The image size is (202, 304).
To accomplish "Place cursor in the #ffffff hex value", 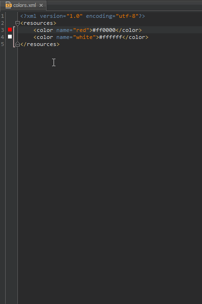I will [x=111, y=37].
